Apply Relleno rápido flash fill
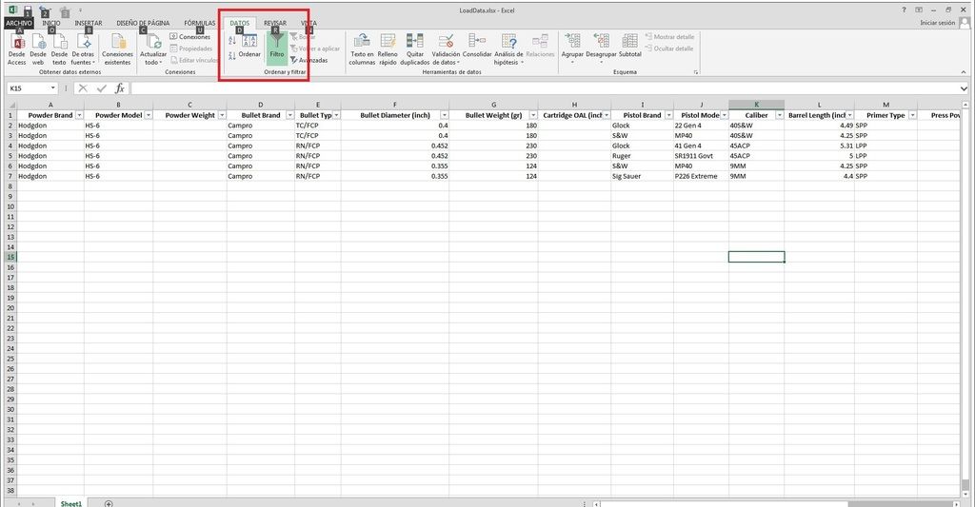 click(388, 49)
